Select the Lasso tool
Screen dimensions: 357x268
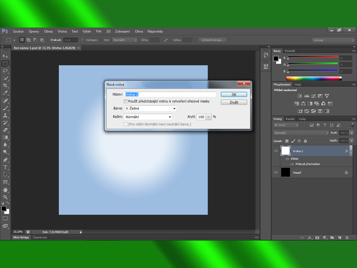pos(5,71)
